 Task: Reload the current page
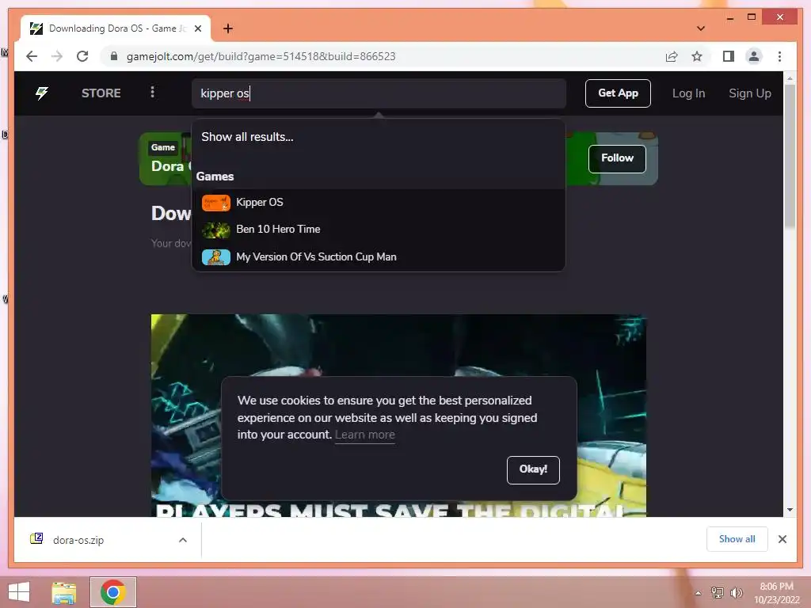coord(82,56)
